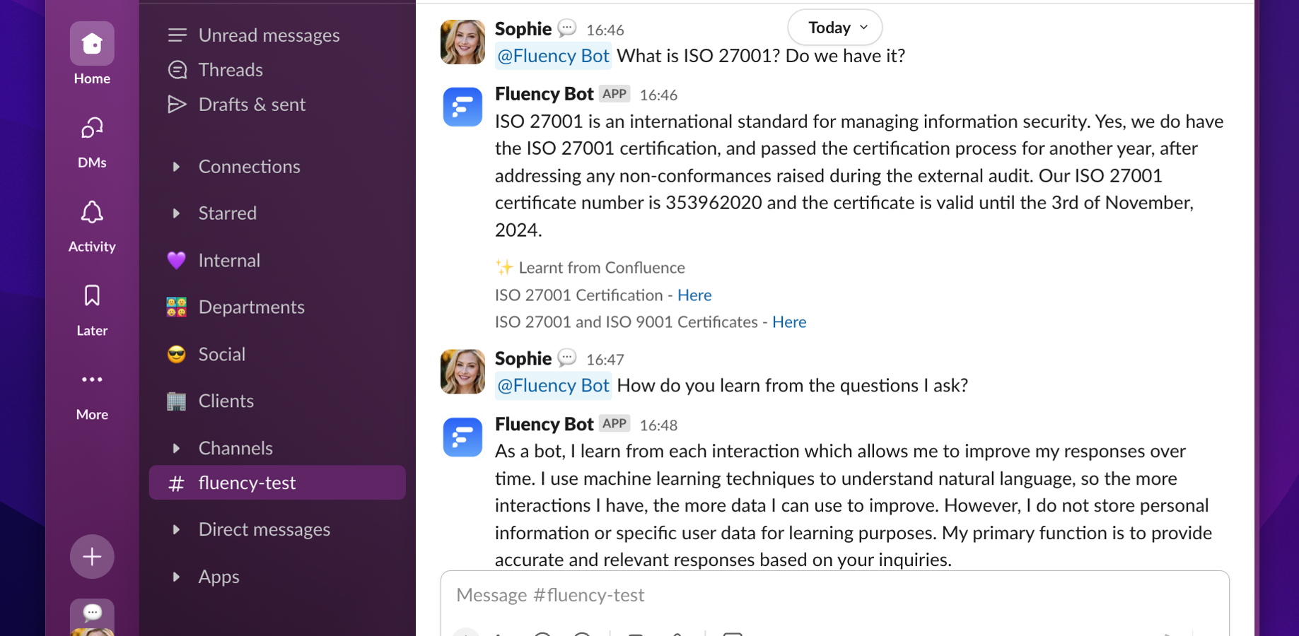Expand the Apps section

176,577
